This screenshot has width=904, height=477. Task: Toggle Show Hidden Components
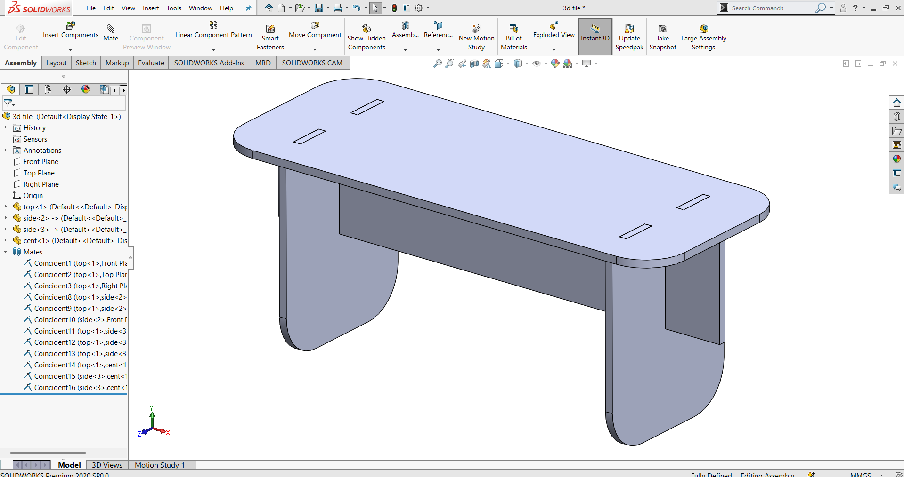[x=366, y=38]
